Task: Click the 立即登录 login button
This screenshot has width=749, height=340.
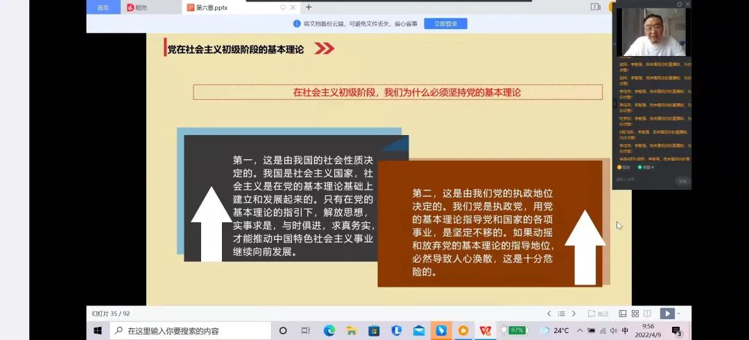Action: pyautogui.click(x=445, y=24)
